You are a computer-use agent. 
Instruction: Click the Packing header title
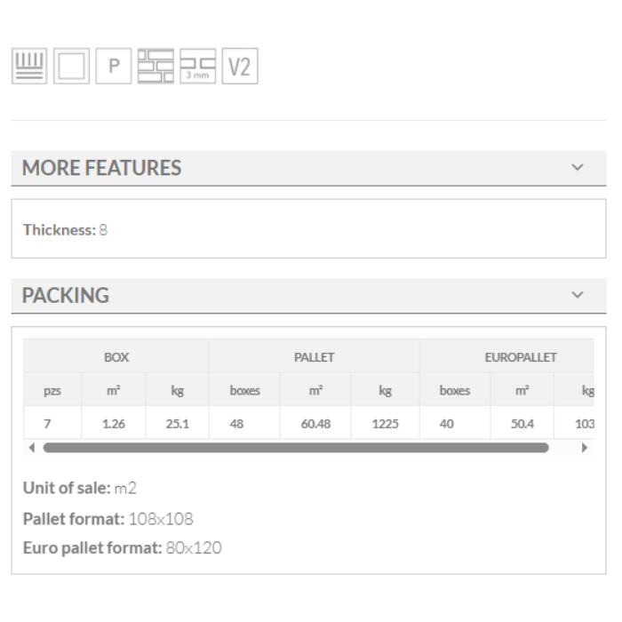(x=66, y=296)
